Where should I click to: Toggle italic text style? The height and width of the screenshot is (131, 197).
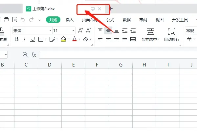[24, 39]
